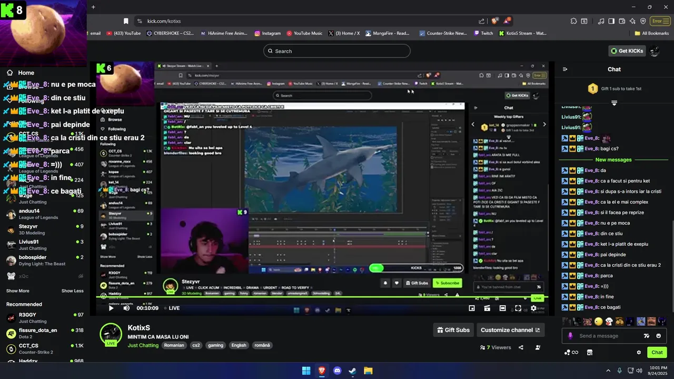The image size is (674, 379).
Task: Select the gaming tag
Action: [x=215, y=345]
